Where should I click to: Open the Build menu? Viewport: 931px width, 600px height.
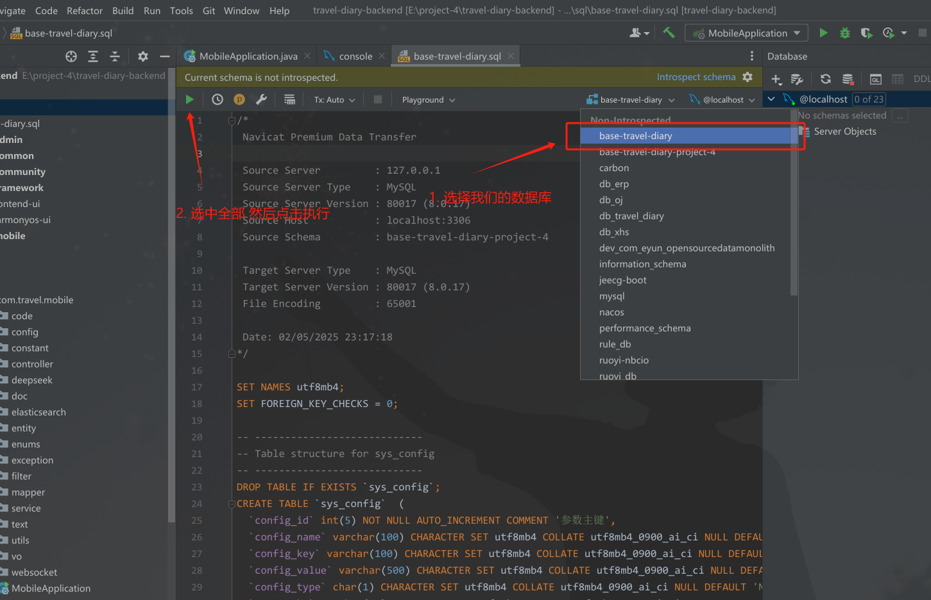[123, 10]
